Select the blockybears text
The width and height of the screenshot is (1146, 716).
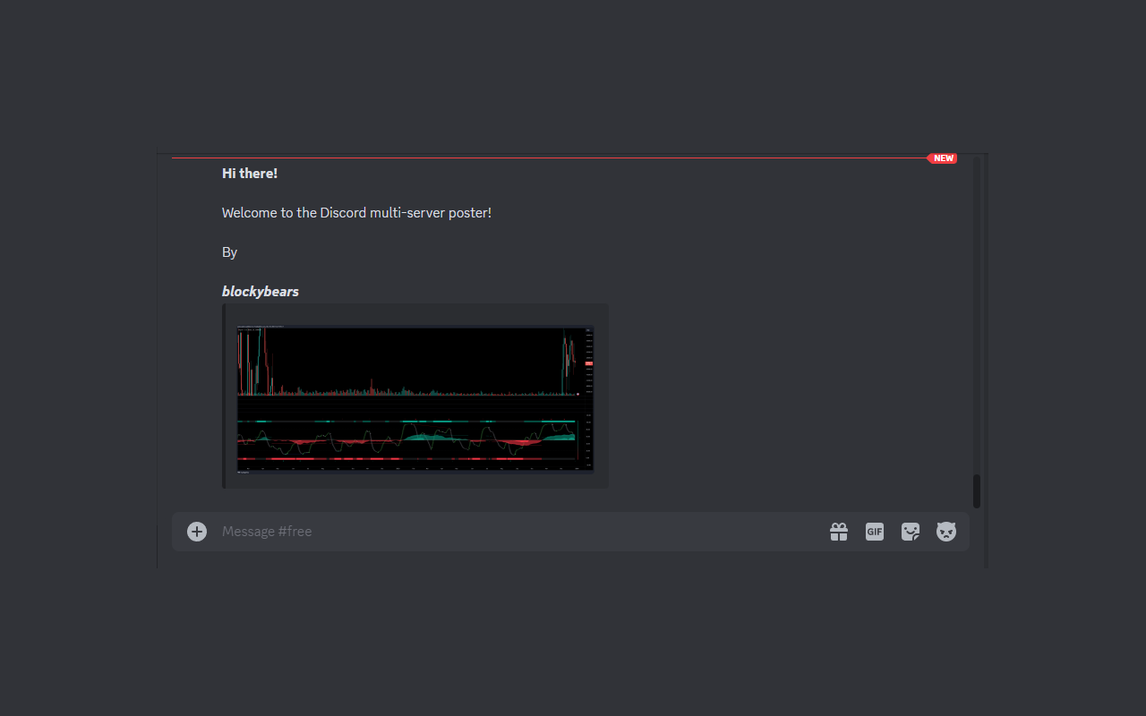pos(261,292)
